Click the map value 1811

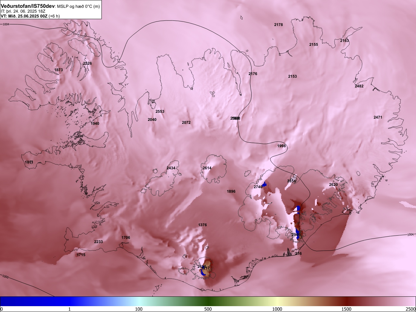pyautogui.click(x=29, y=162)
